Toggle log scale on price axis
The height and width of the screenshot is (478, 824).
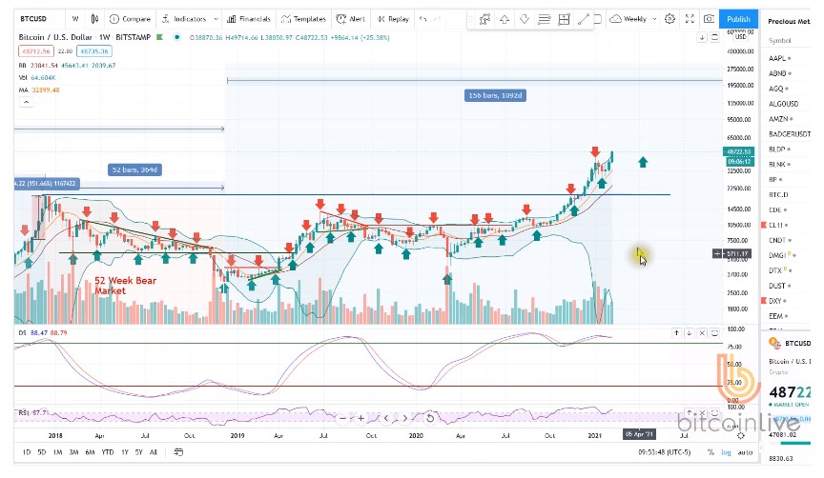click(x=728, y=451)
